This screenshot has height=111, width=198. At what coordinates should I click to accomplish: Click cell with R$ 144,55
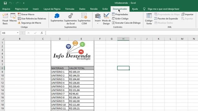pos(81,76)
